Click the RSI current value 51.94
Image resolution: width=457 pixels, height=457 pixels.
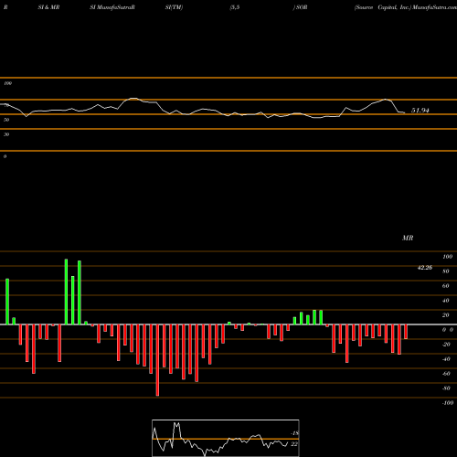tap(420, 111)
